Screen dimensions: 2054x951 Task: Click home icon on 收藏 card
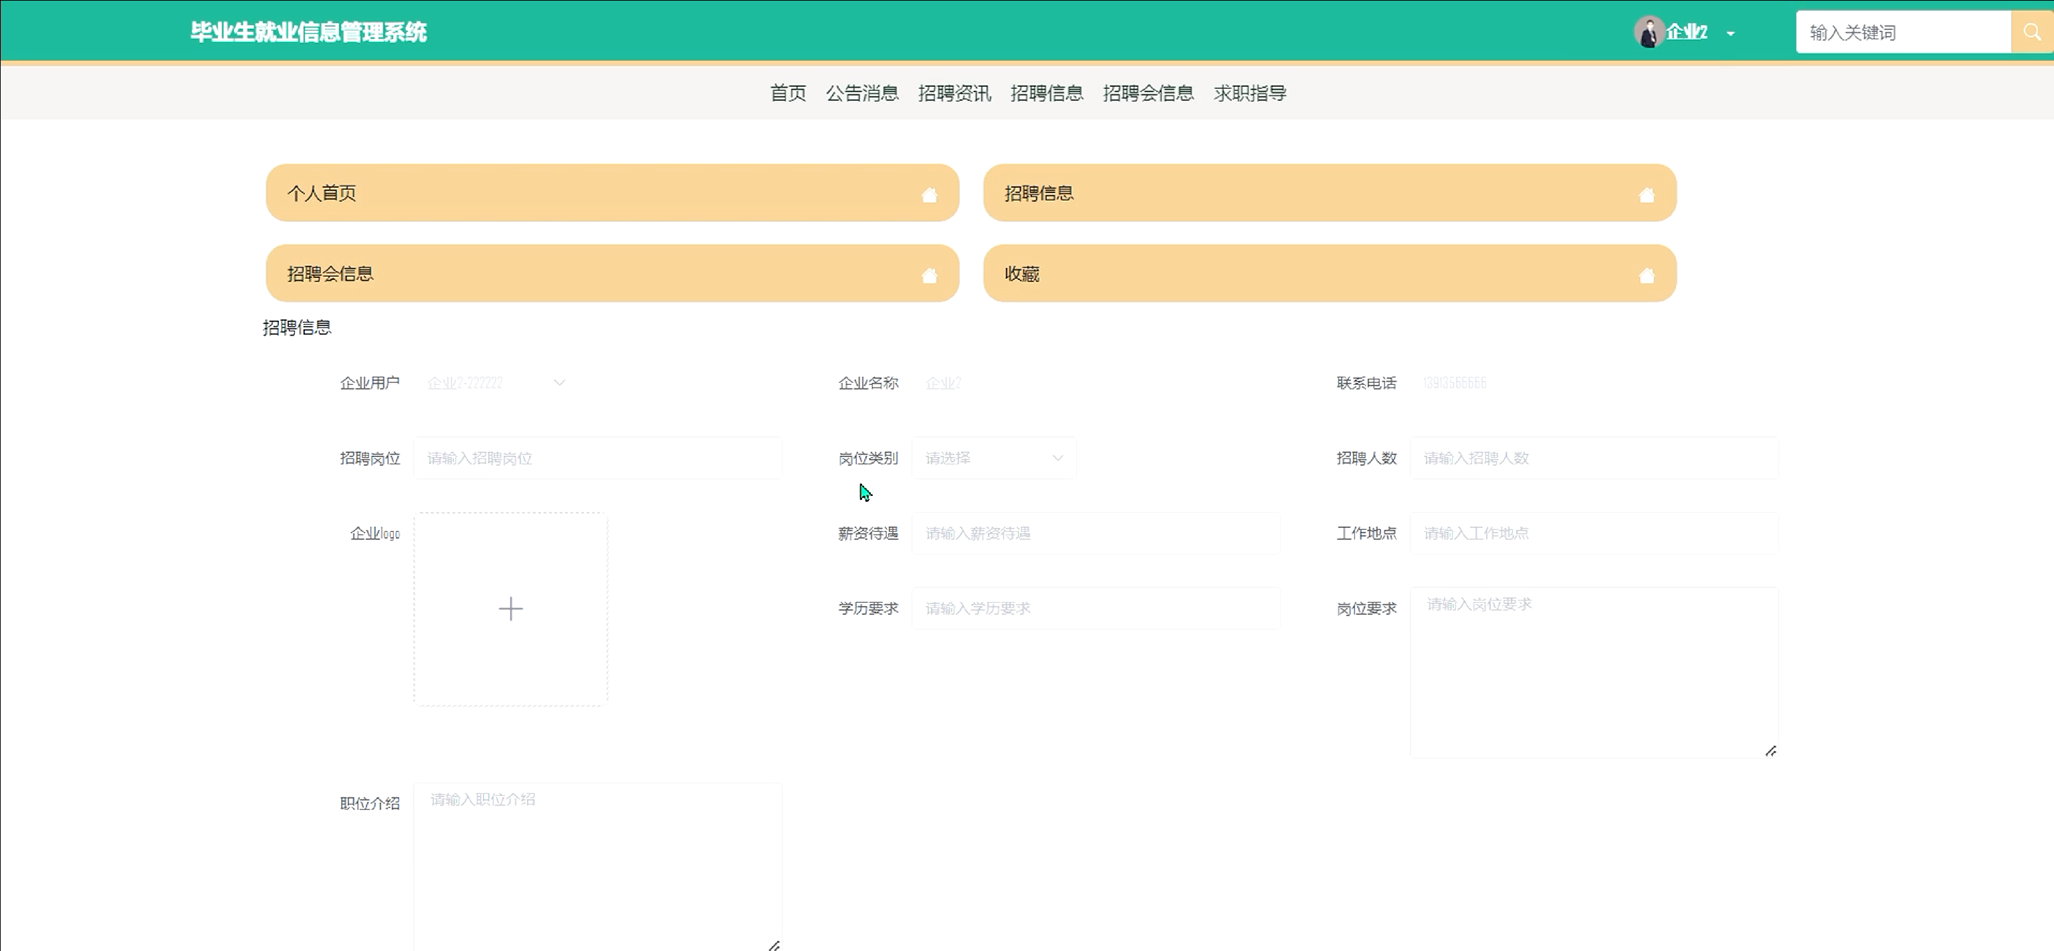coord(1647,275)
